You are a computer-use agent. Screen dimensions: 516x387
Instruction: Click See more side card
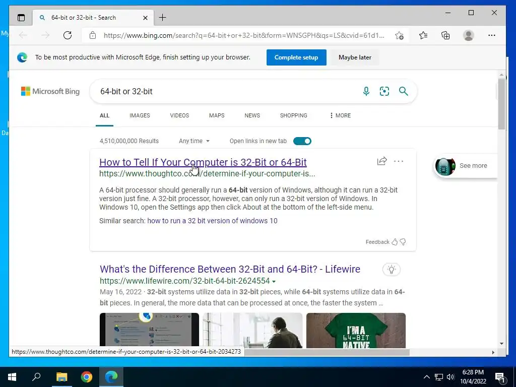[465, 166]
